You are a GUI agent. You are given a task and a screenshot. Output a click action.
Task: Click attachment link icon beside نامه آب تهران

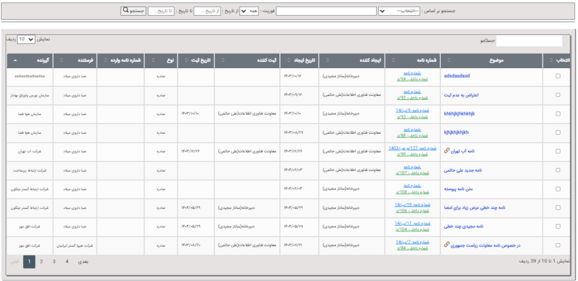447,151
